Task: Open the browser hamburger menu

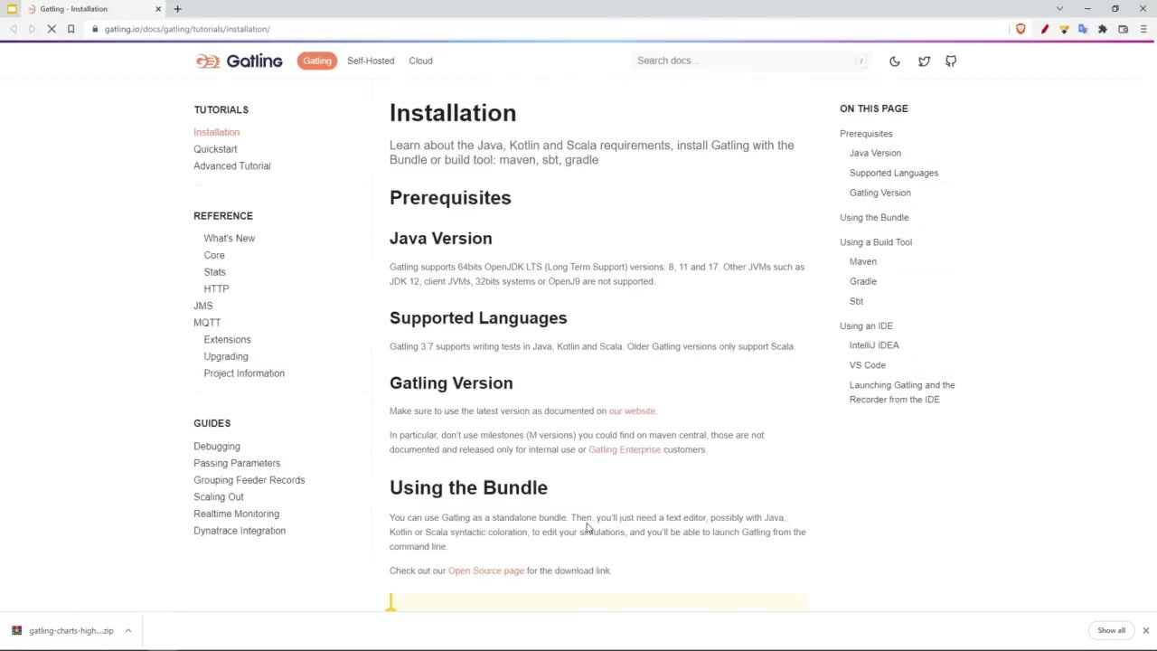Action: click(x=1143, y=29)
